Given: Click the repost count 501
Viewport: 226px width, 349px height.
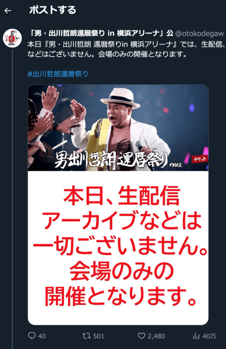Looking at the screenshot, I should [x=98, y=336].
